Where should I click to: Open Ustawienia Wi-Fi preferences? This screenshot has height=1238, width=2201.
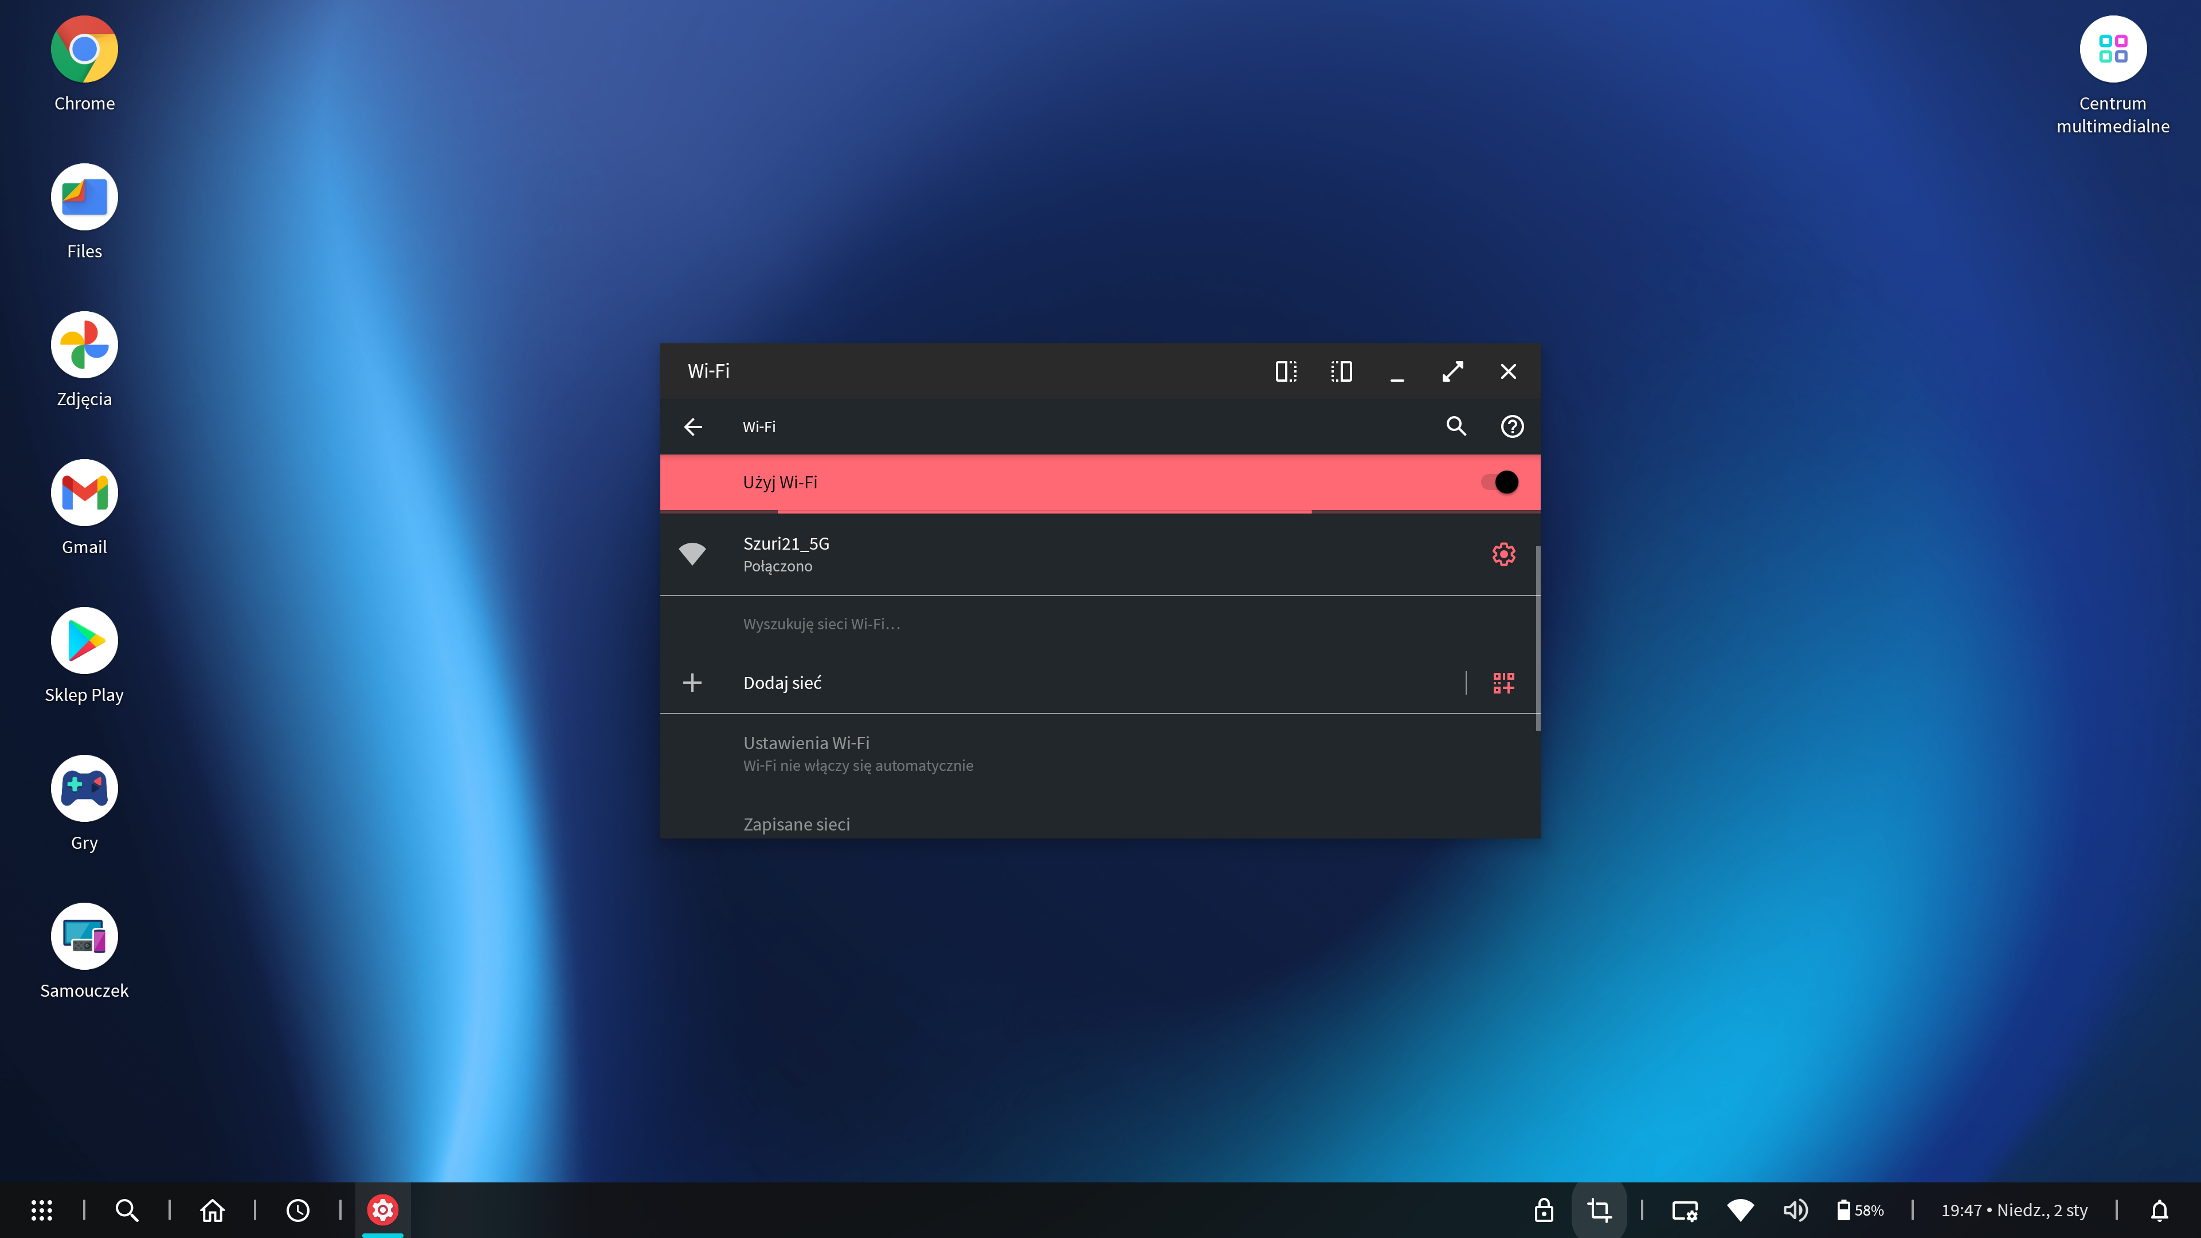click(x=1100, y=754)
